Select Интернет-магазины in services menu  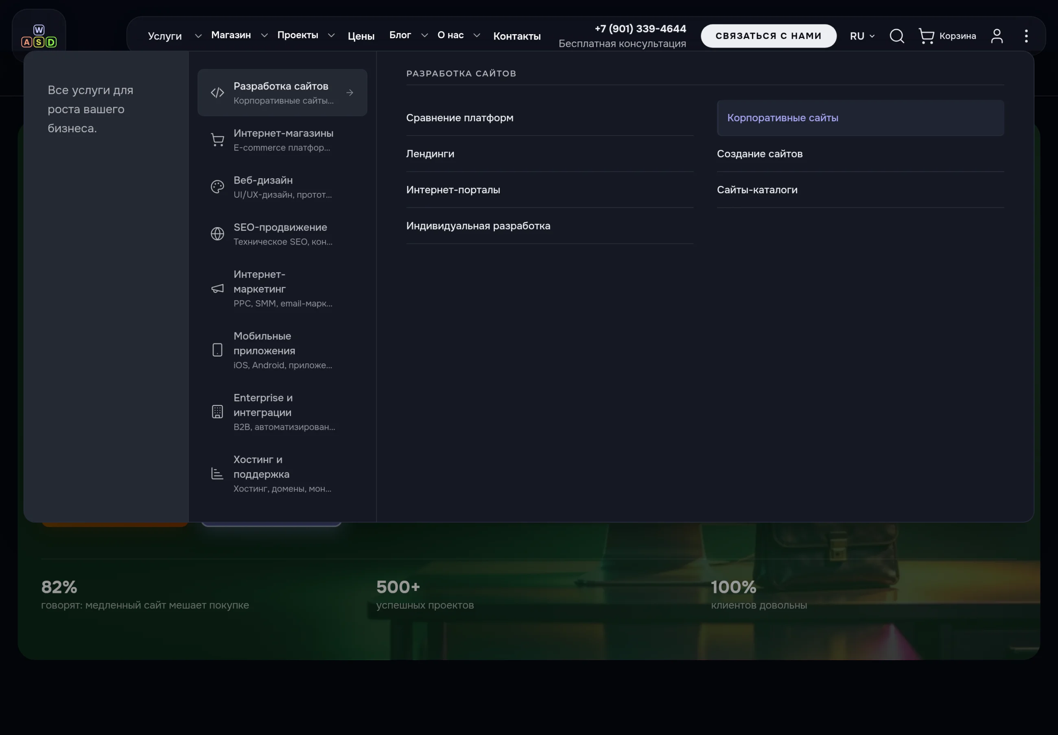pos(282,140)
